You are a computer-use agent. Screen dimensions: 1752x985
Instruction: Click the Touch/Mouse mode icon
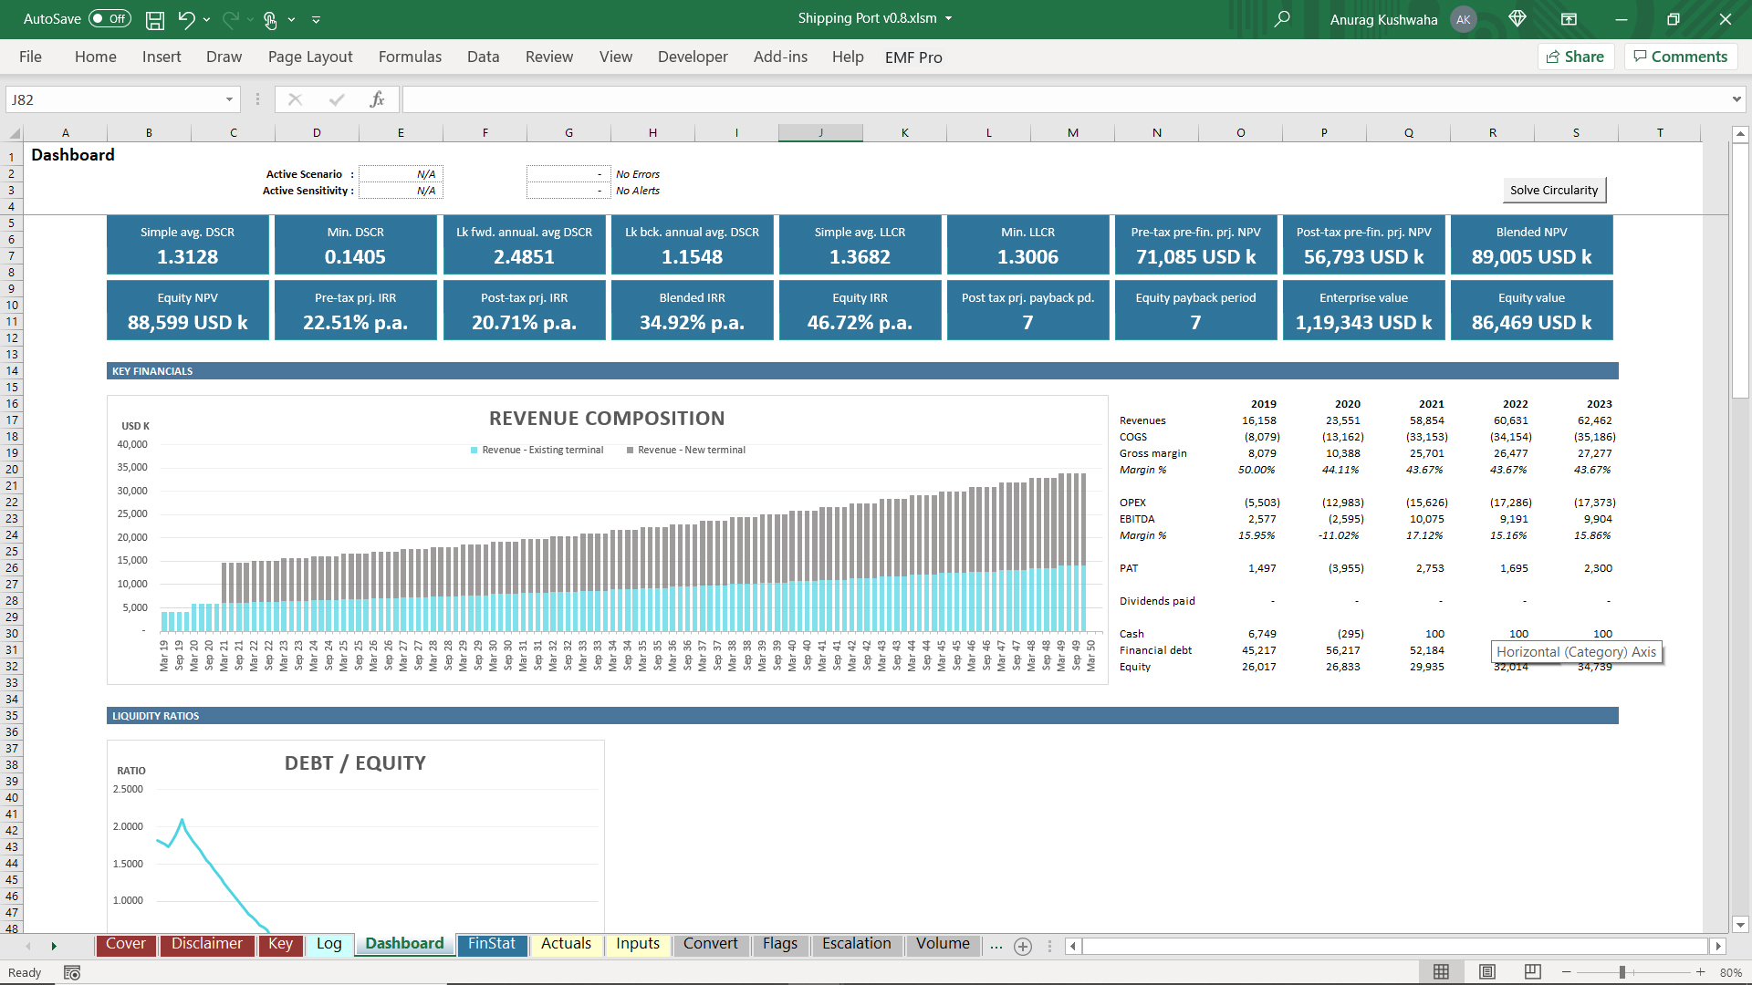(270, 19)
